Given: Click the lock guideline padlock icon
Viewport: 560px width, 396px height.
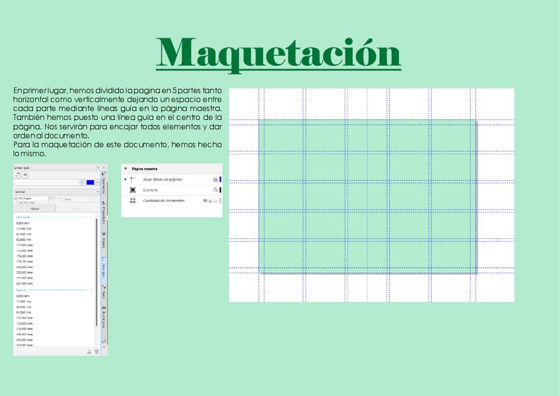Looking at the screenshot, I should (x=89, y=352).
